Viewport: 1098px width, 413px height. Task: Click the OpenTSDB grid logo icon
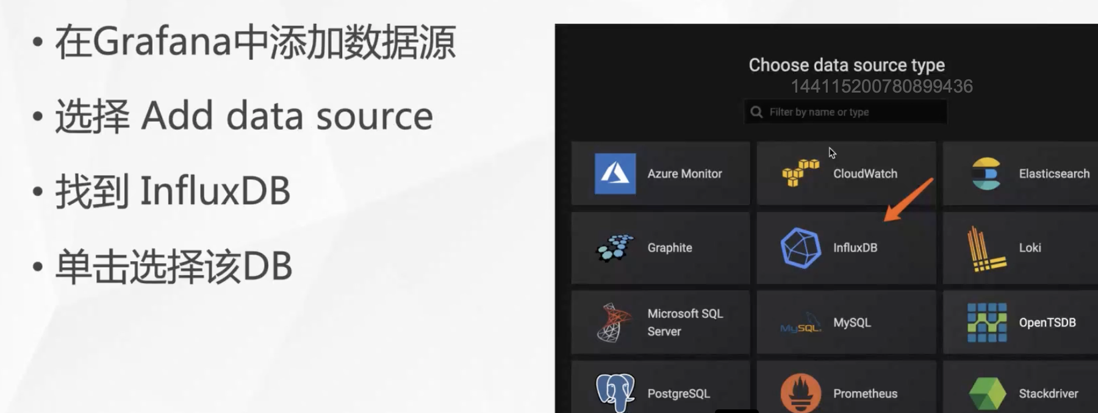[986, 323]
